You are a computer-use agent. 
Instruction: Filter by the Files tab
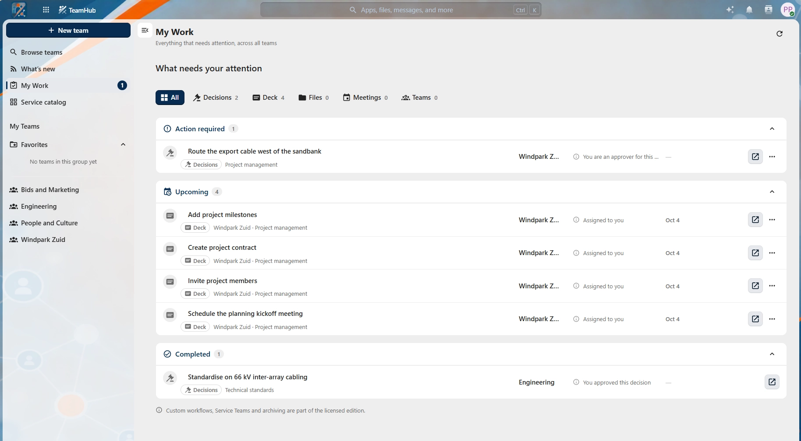coord(314,98)
